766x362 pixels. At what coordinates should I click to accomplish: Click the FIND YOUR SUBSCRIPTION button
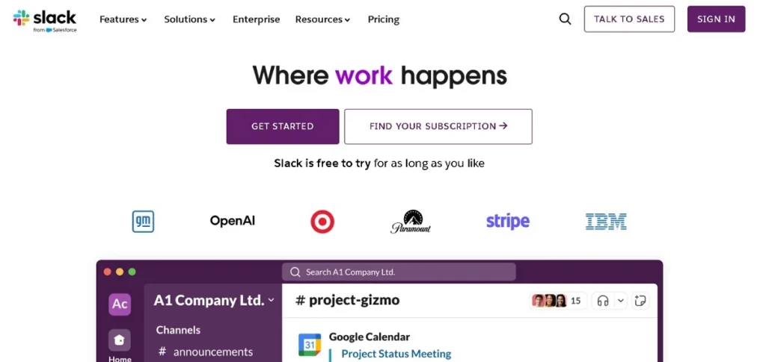438,126
